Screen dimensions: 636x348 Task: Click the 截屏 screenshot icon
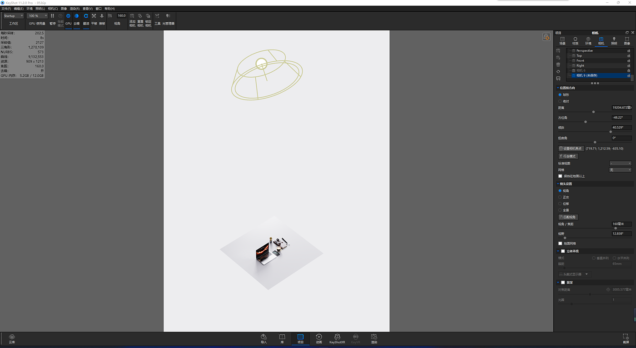point(626,337)
